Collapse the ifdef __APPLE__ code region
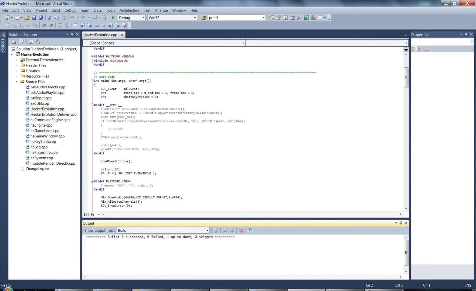This screenshot has height=291, width=476. [92, 105]
